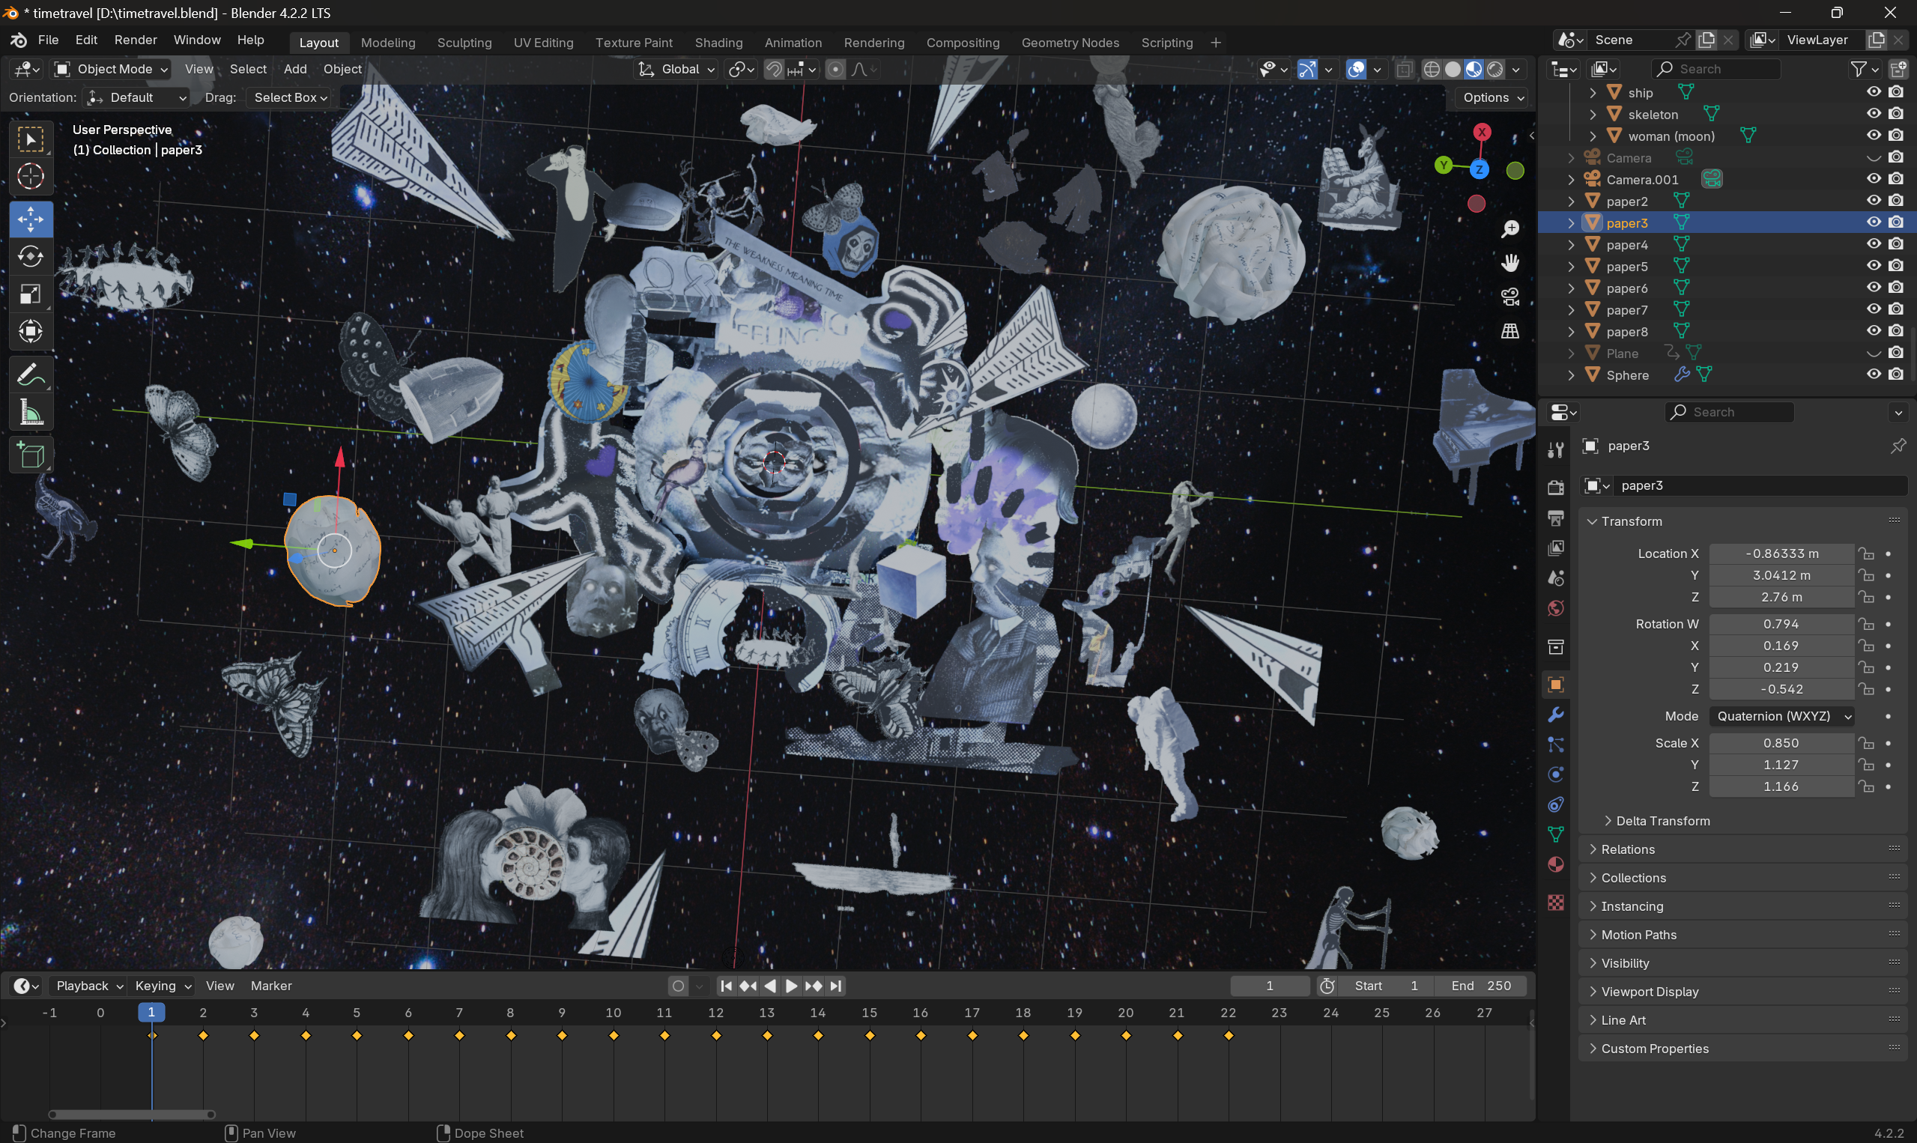Activate the Measure tool
The width and height of the screenshot is (1917, 1143).
31,413
